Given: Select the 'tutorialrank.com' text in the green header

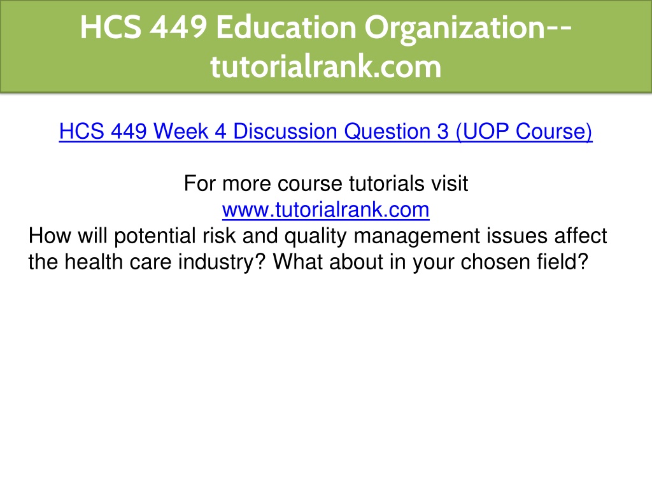Looking at the screenshot, I should [325, 66].
